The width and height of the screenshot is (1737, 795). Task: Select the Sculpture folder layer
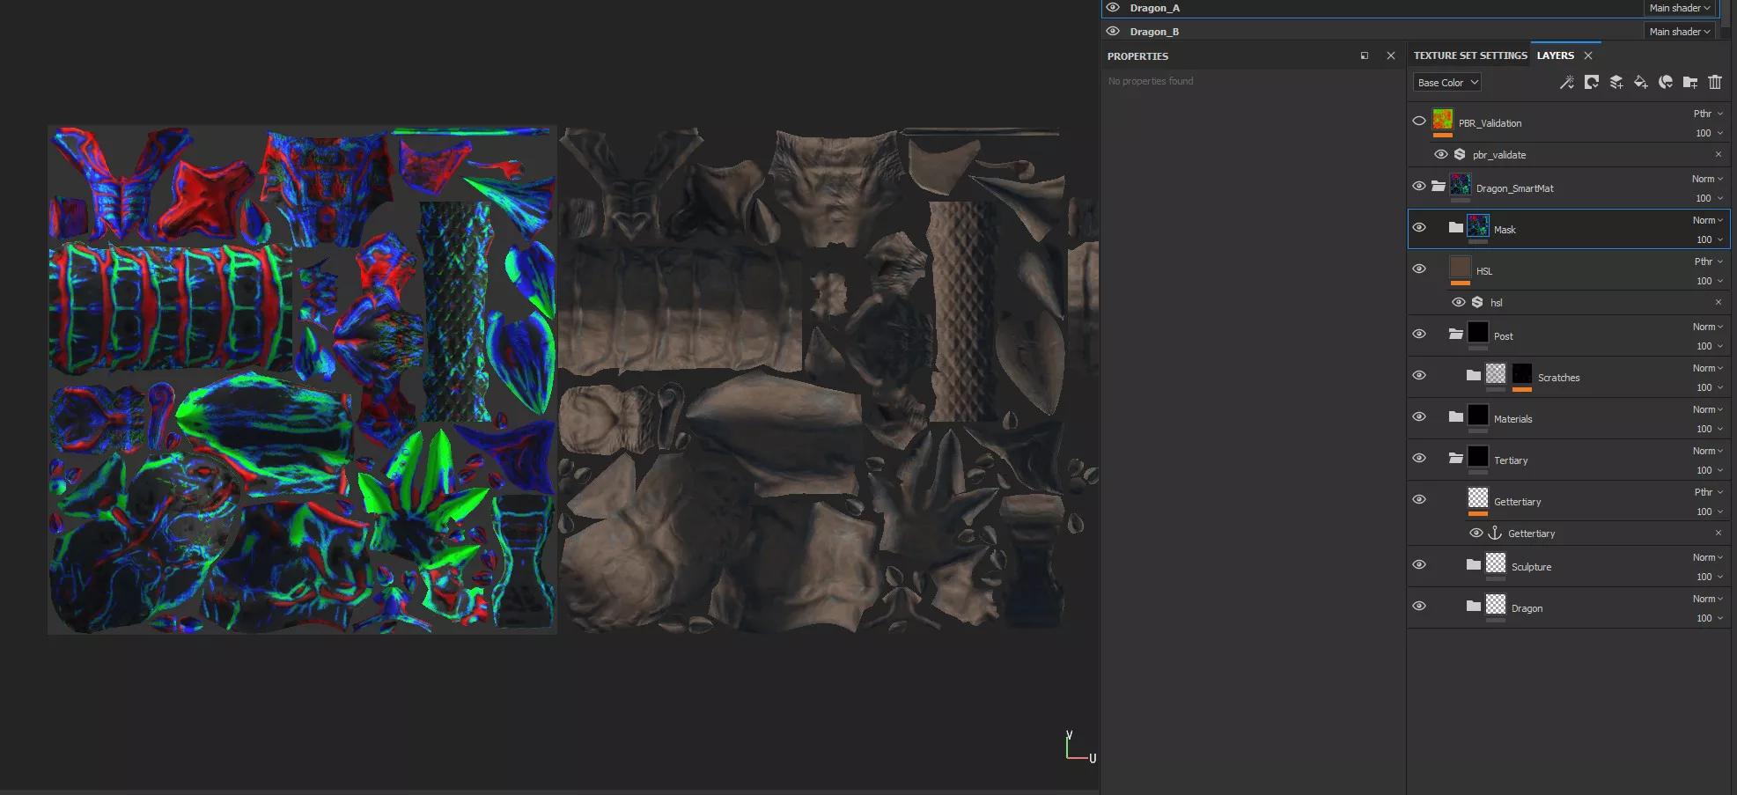pyautogui.click(x=1531, y=567)
